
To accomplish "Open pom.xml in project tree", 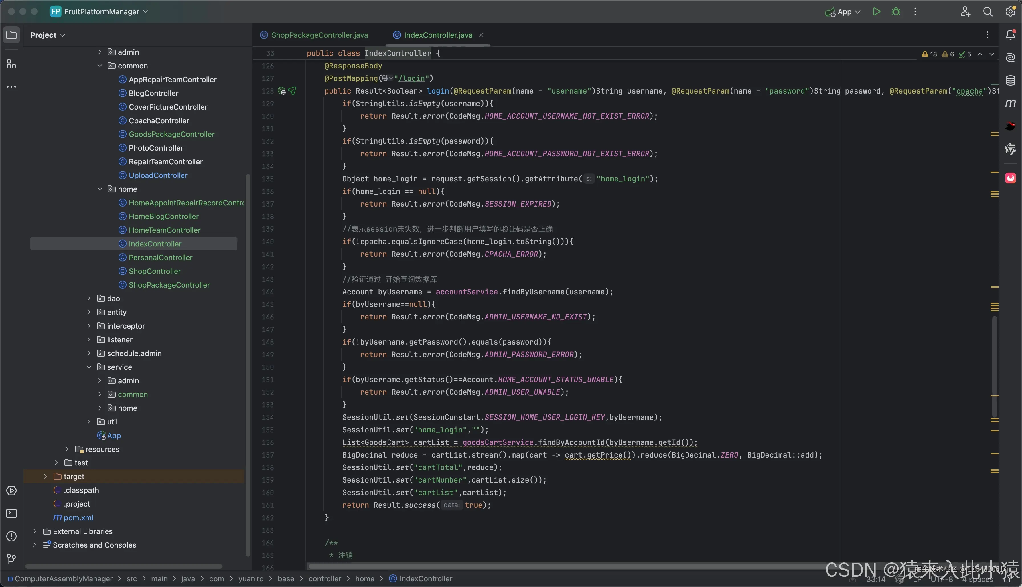I will pyautogui.click(x=78, y=518).
